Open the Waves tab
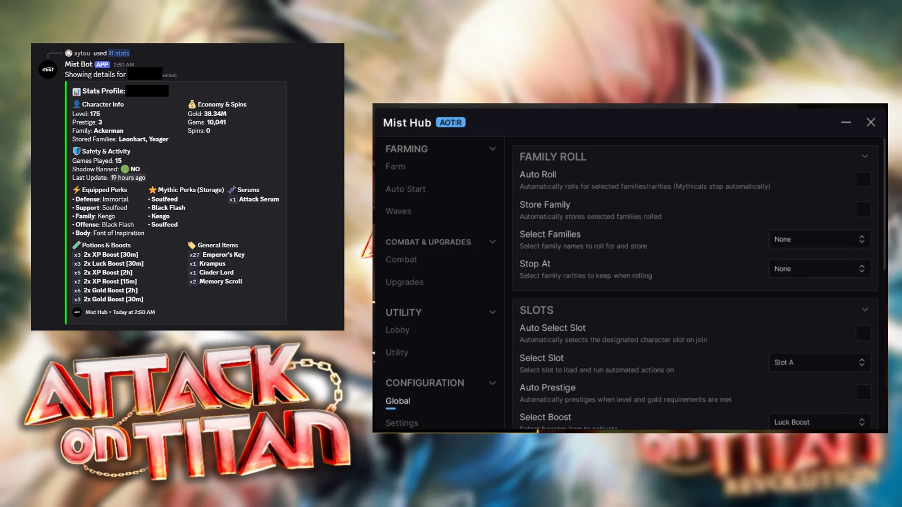The width and height of the screenshot is (902, 507). (x=398, y=211)
